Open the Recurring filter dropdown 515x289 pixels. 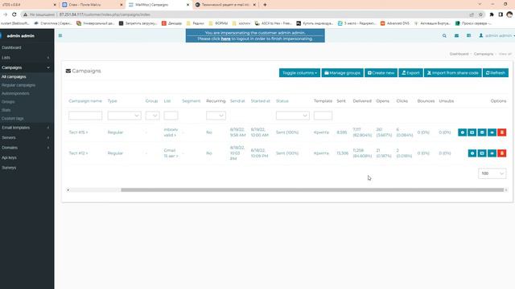216,116
